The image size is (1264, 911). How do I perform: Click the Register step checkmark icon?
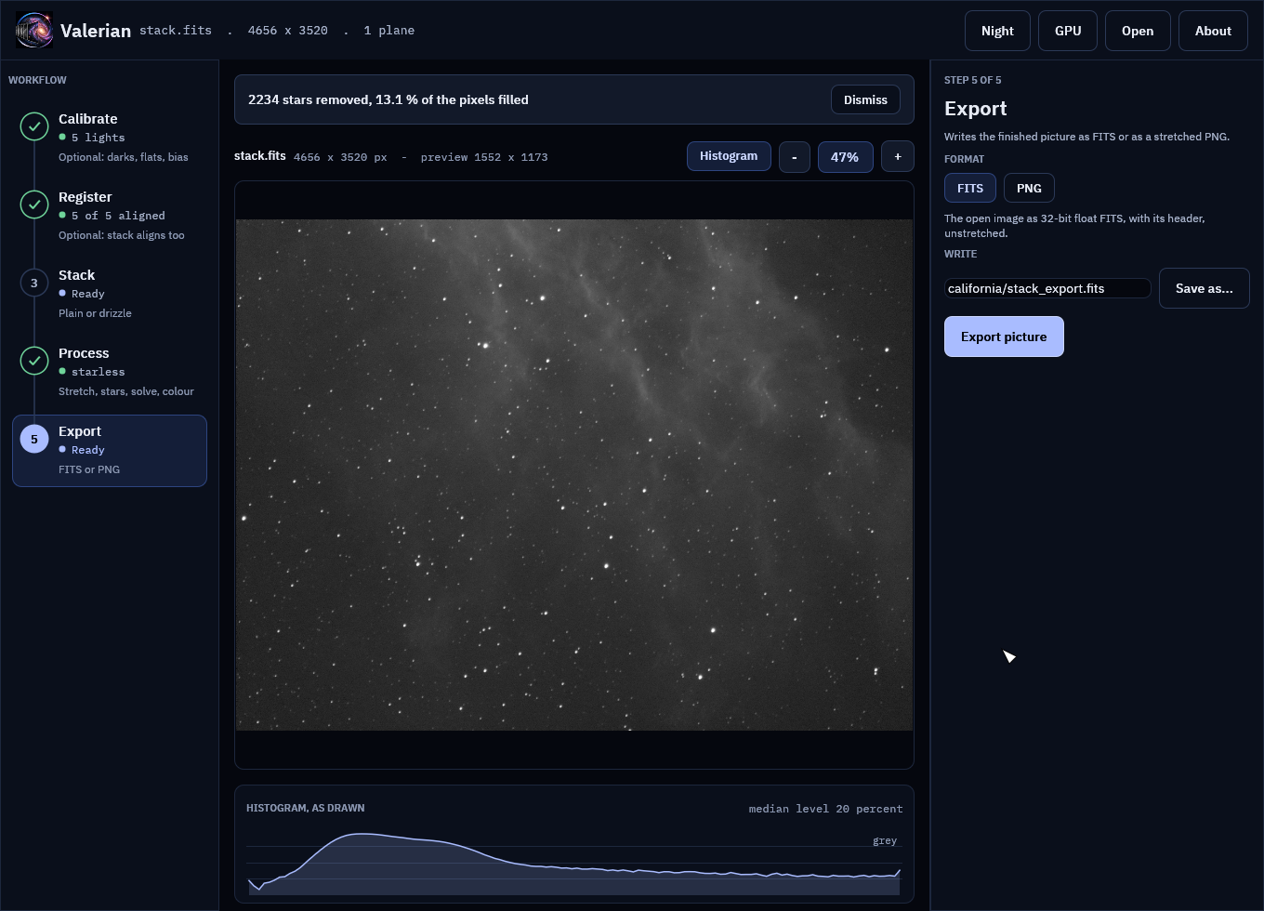pyautogui.click(x=34, y=205)
